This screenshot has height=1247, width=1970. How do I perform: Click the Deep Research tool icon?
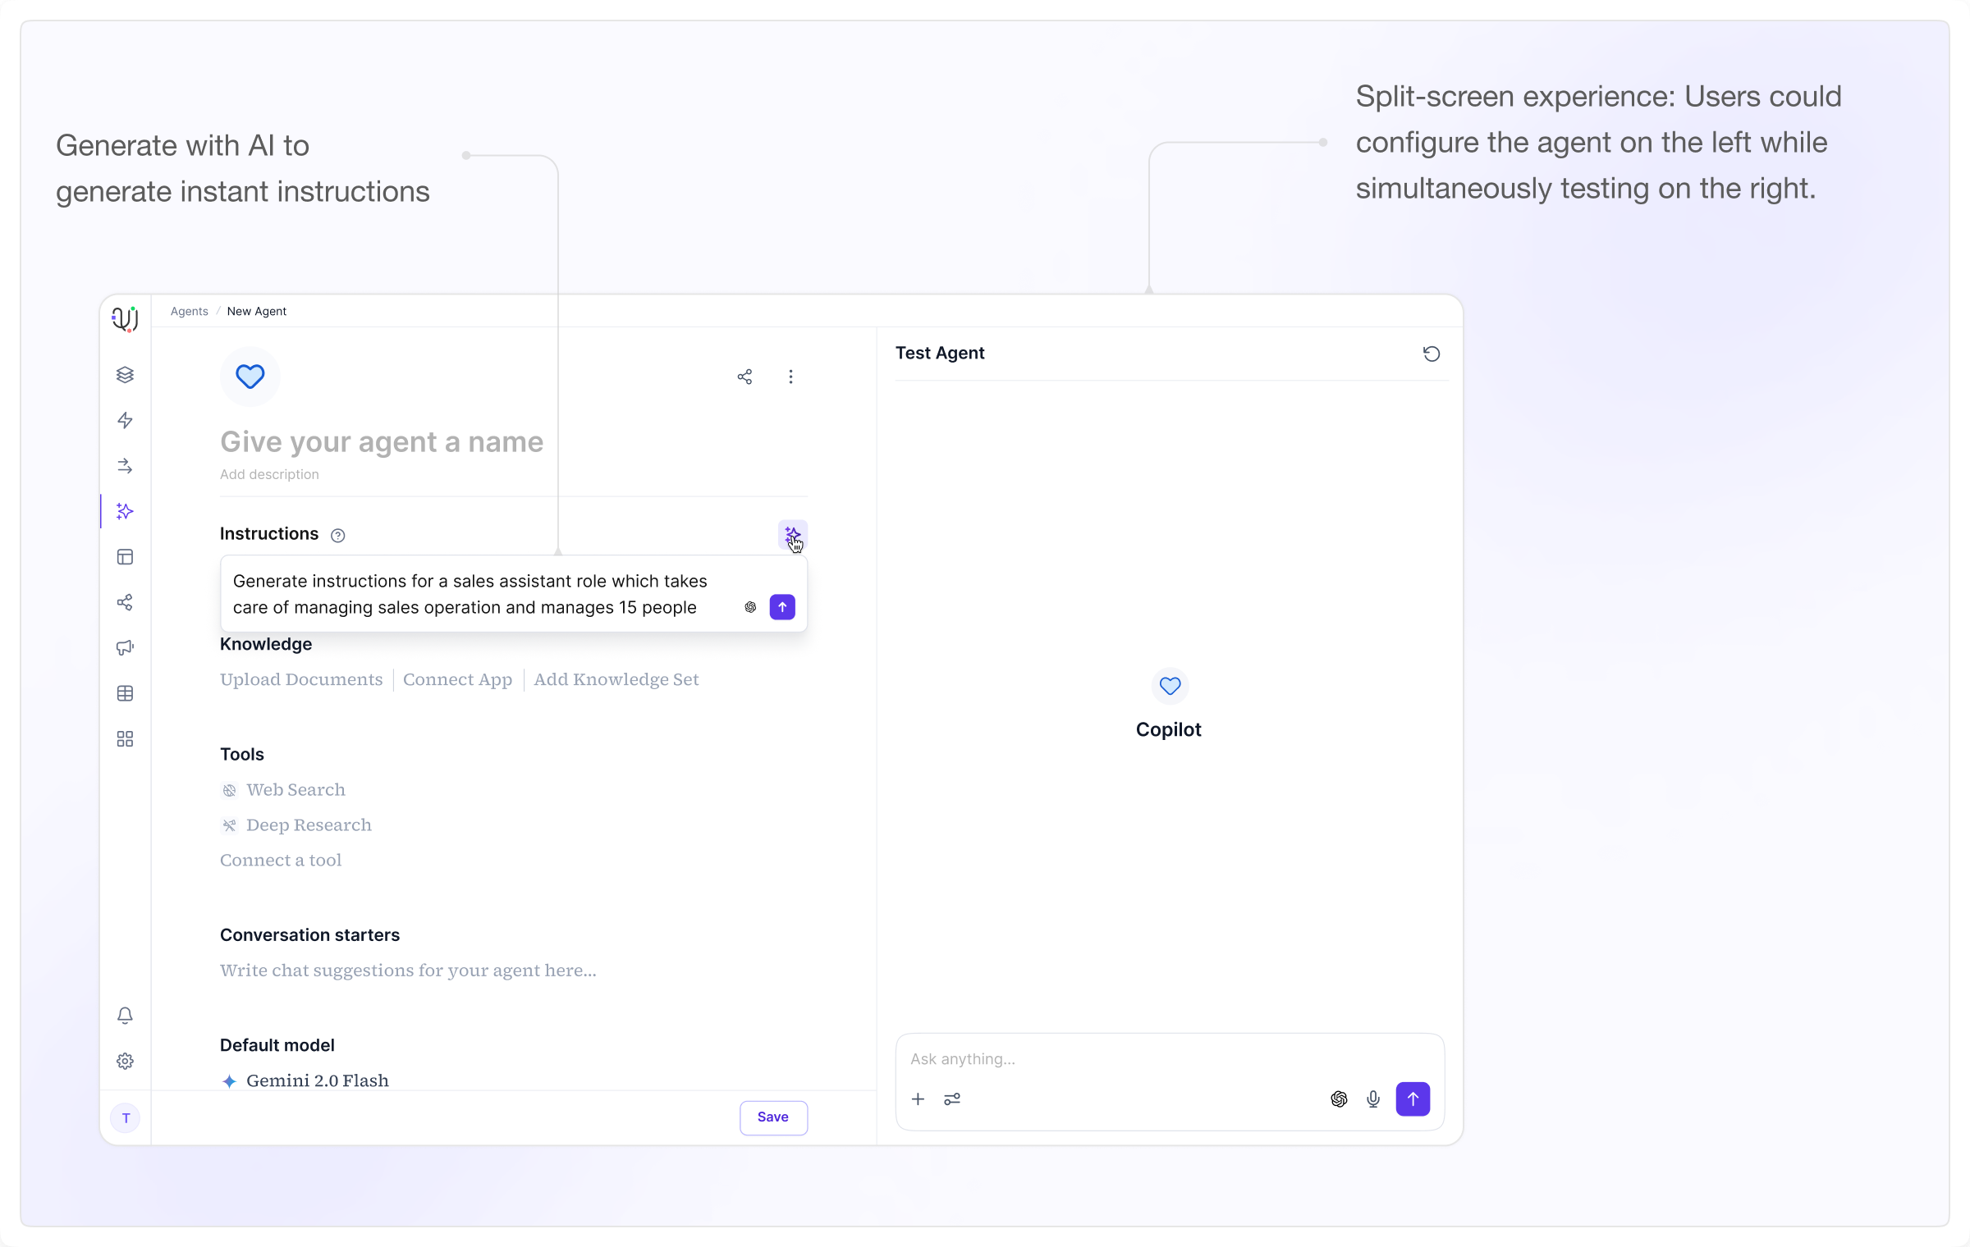click(x=229, y=825)
